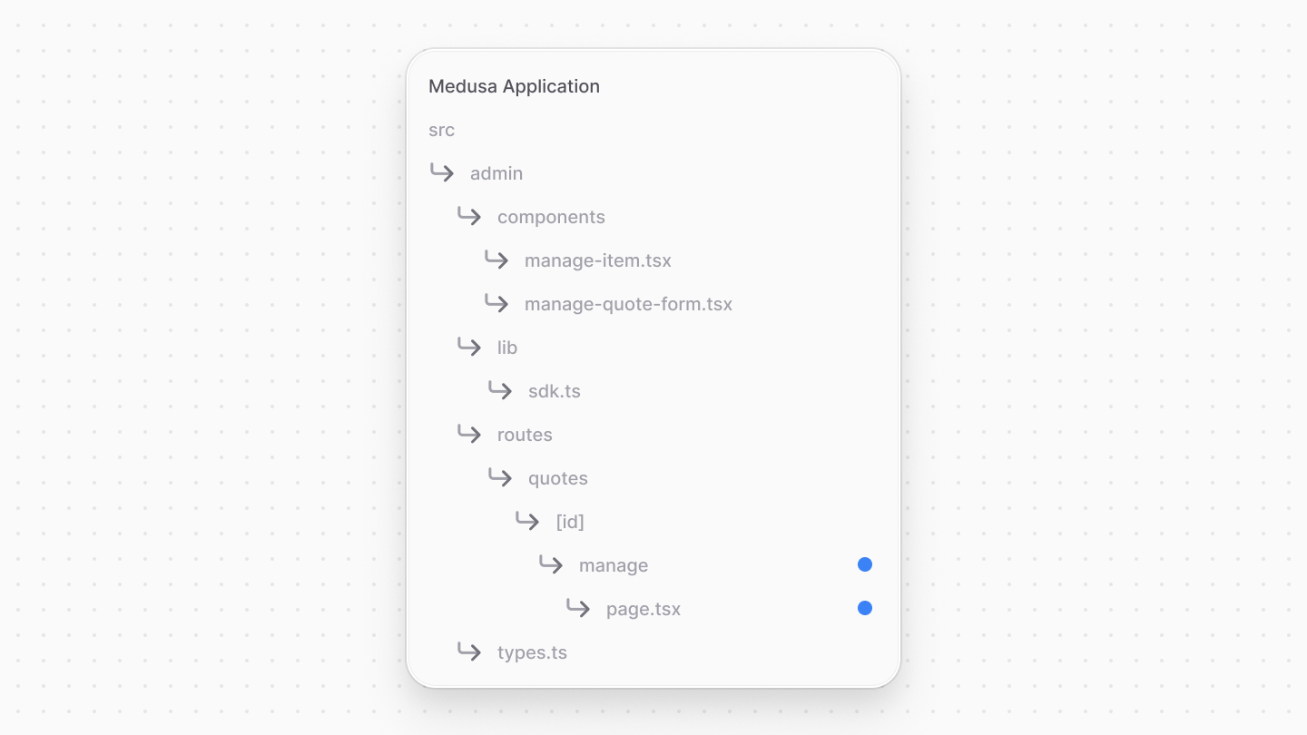Select the manage-item.tsx file
This screenshot has width=1307, height=735.
click(597, 260)
